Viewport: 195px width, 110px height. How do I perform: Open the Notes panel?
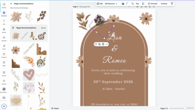point(55,108)
